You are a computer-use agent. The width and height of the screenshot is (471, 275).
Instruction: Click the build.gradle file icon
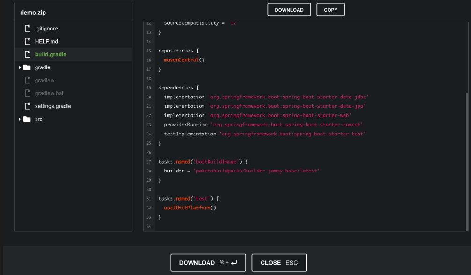pyautogui.click(x=28, y=54)
